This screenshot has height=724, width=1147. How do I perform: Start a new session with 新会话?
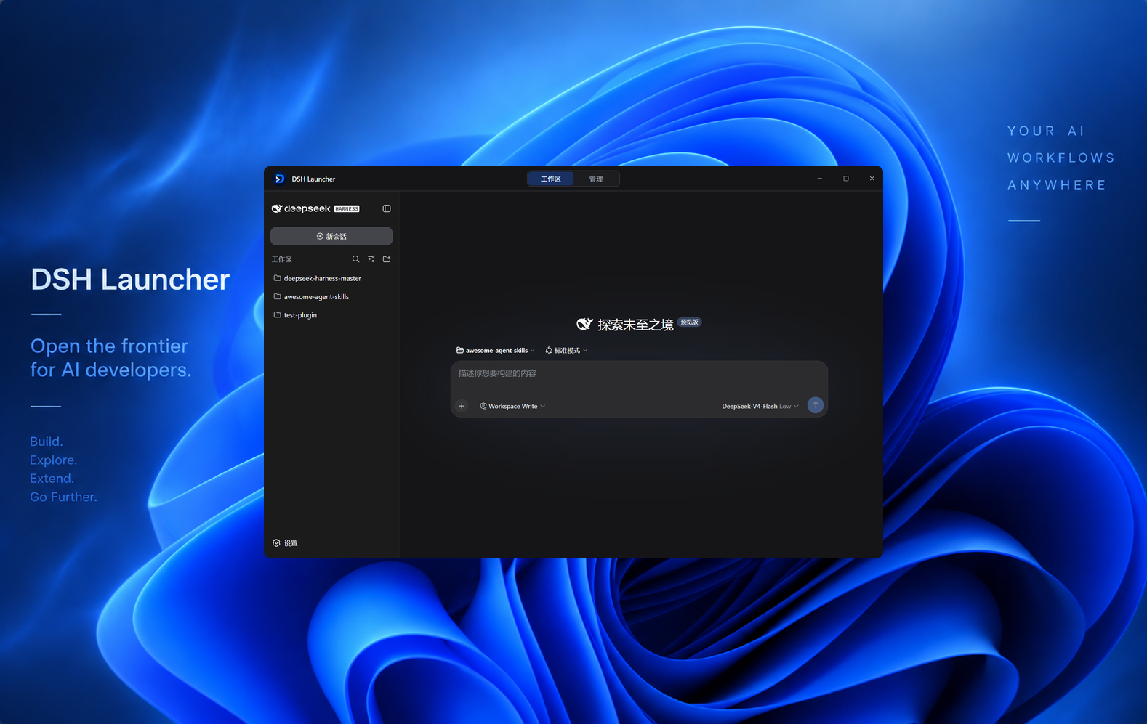(331, 236)
